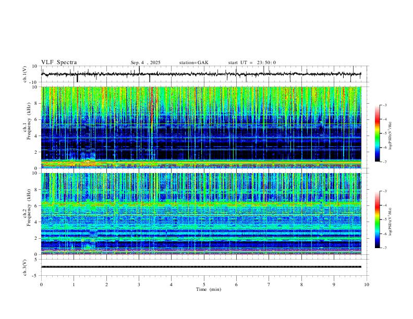
Task: Click the red broadband burst near 3.4 min in ch.1
Action: click(x=152, y=111)
